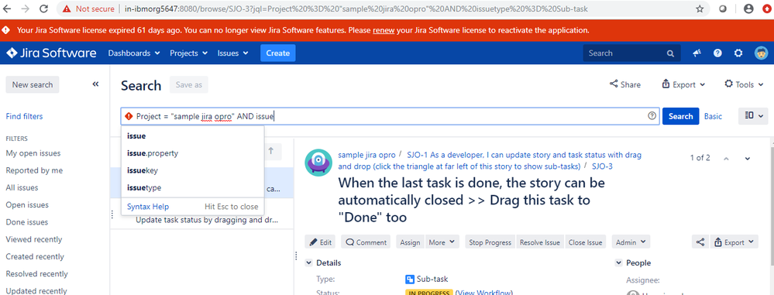Open Admin dropdown on issue
Screen dimensions: 774x295
point(631,242)
